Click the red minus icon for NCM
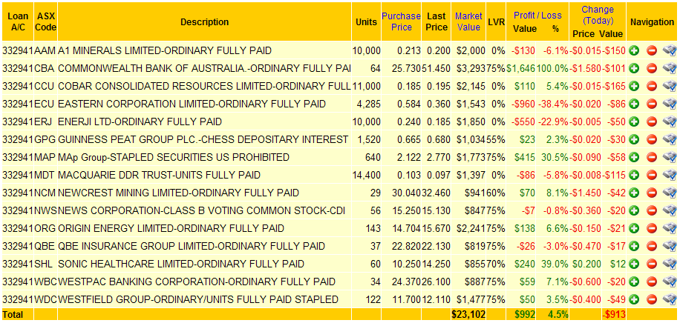 652,193
